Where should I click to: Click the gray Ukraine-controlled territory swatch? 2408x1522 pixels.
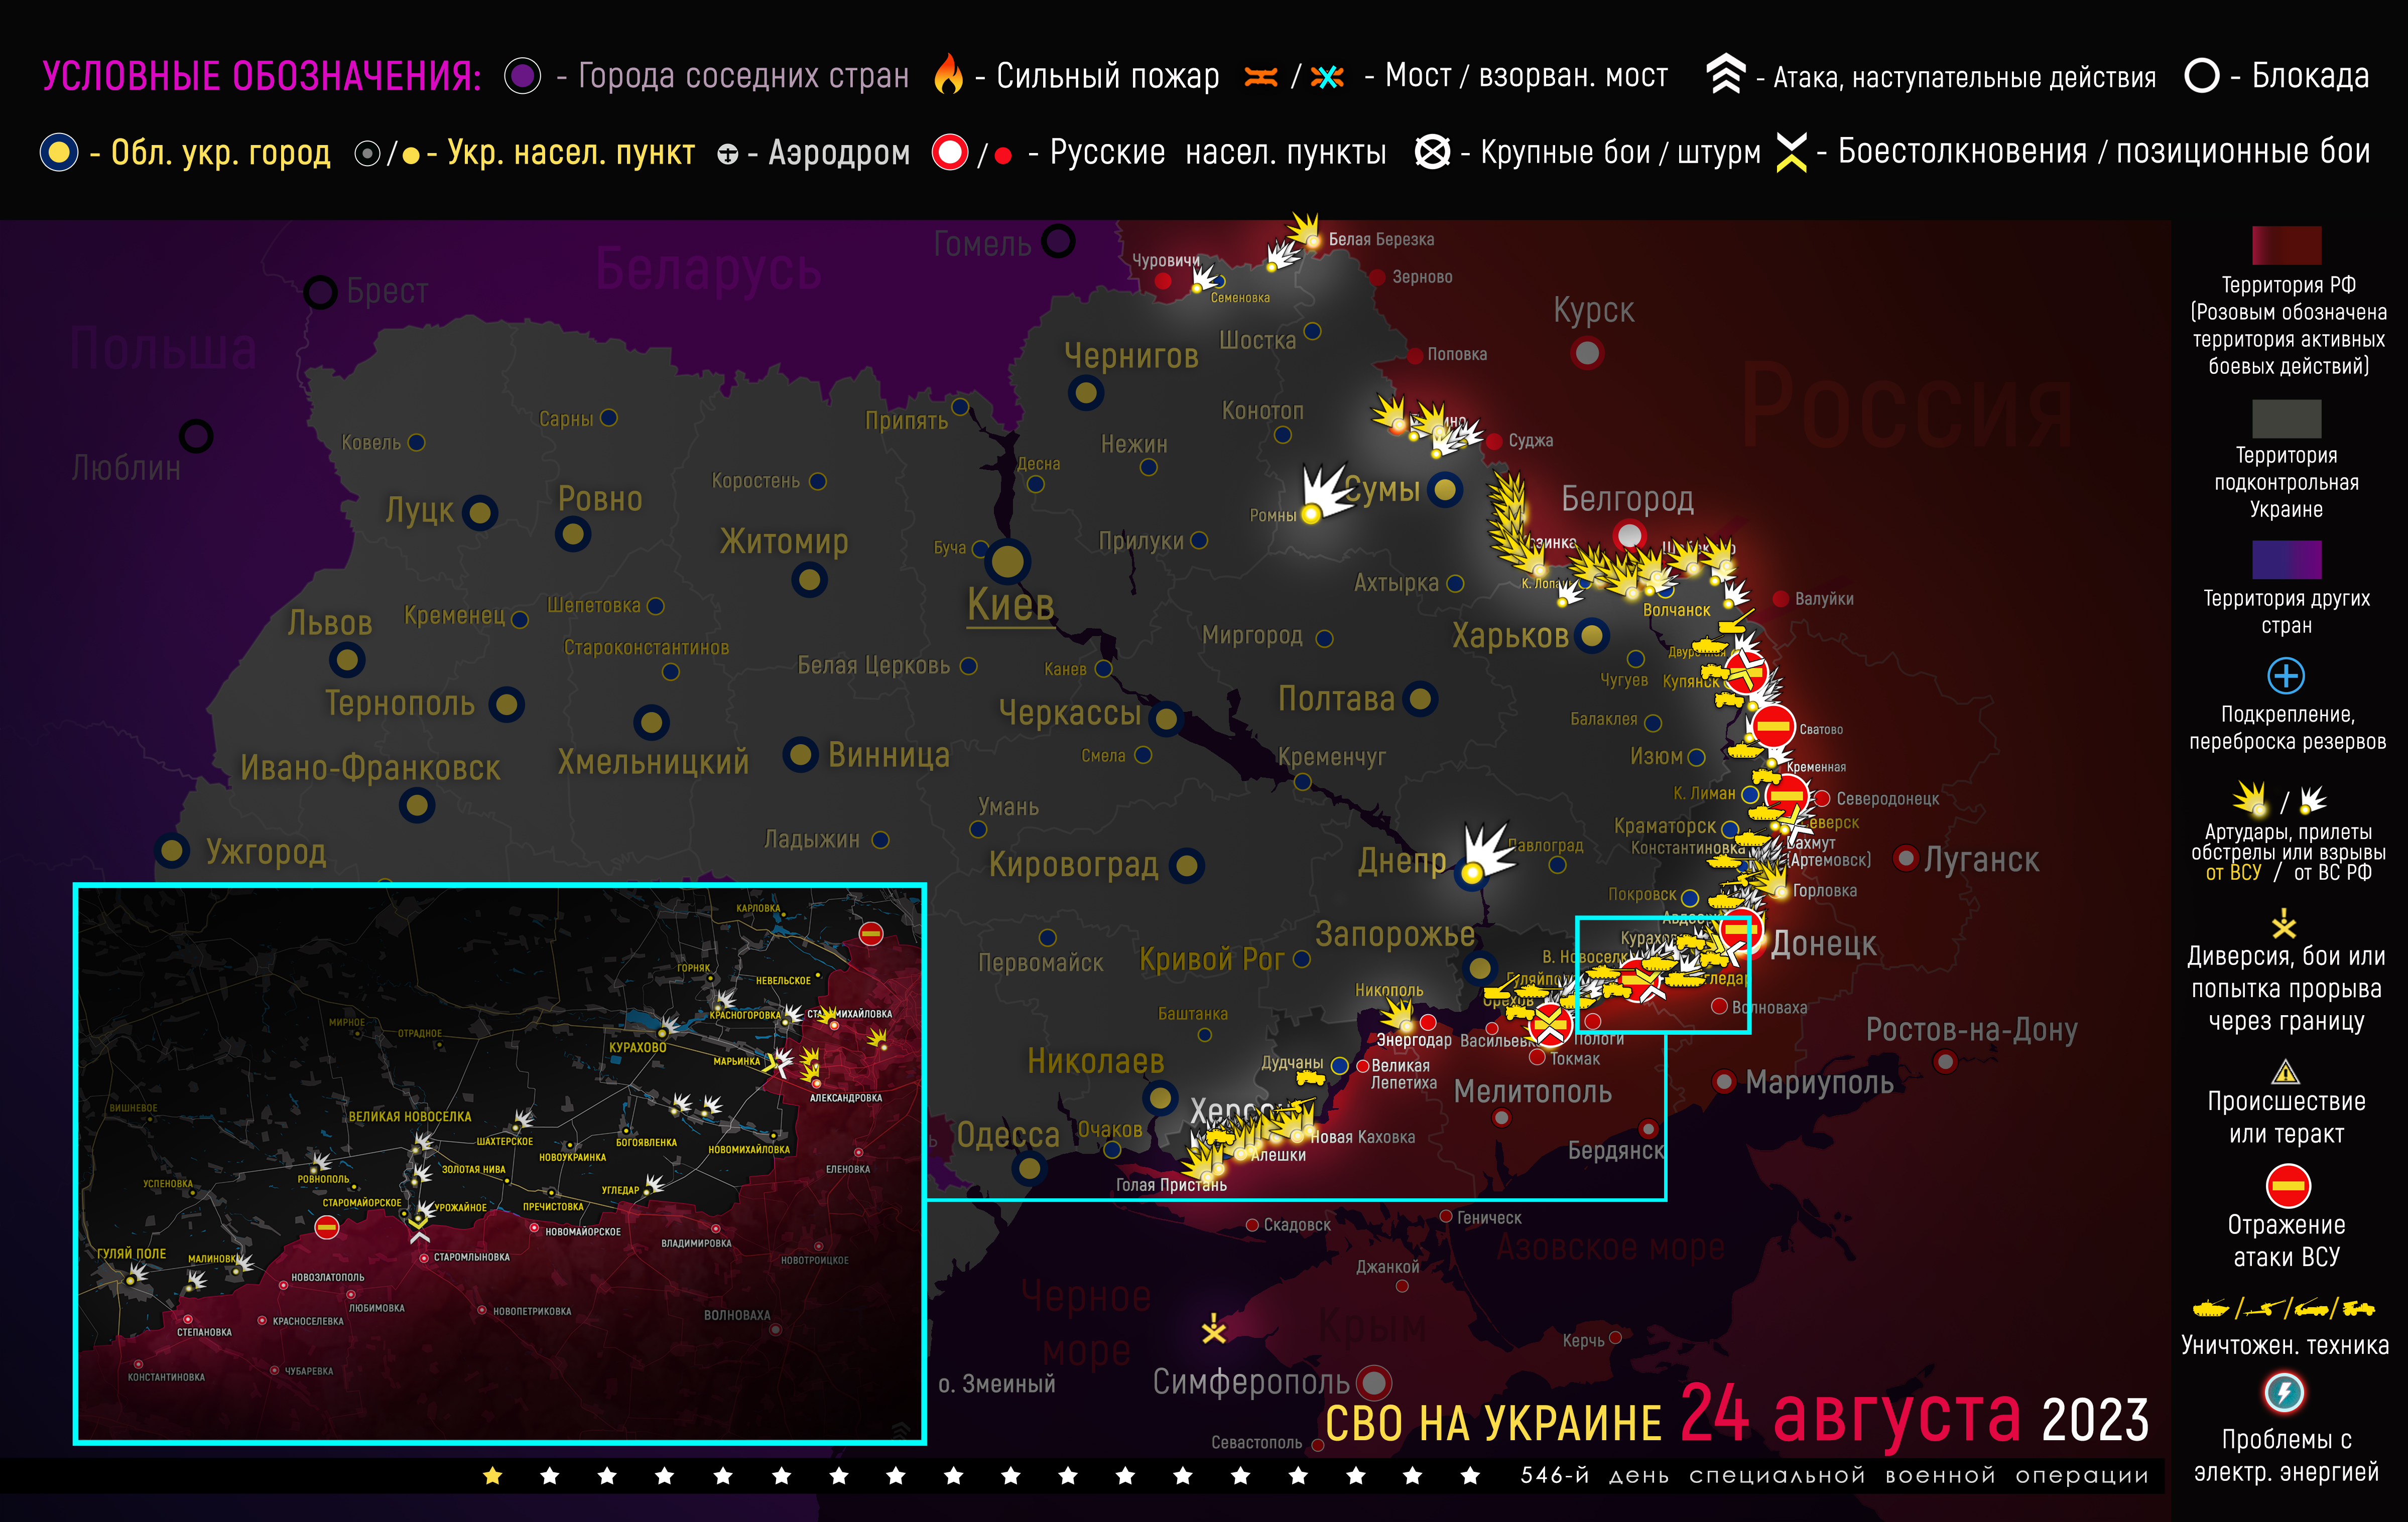(x=2286, y=418)
